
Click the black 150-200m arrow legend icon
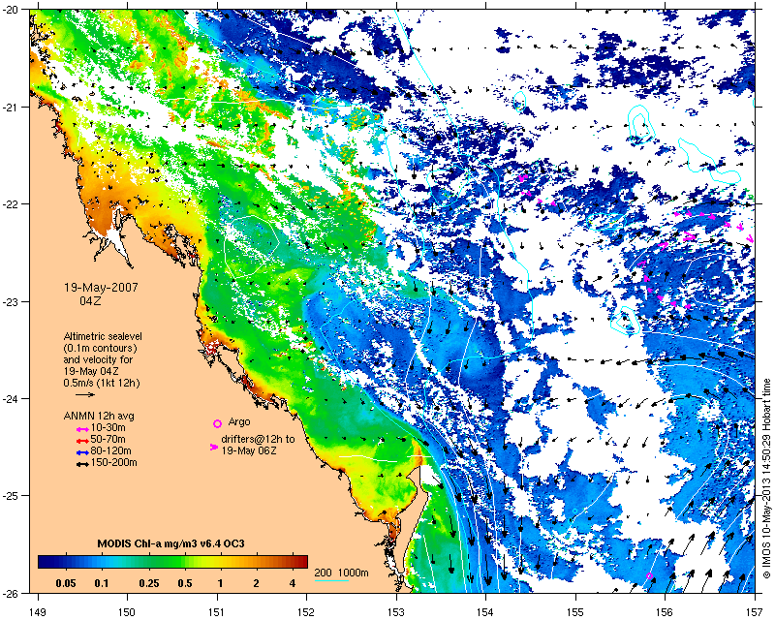[83, 464]
